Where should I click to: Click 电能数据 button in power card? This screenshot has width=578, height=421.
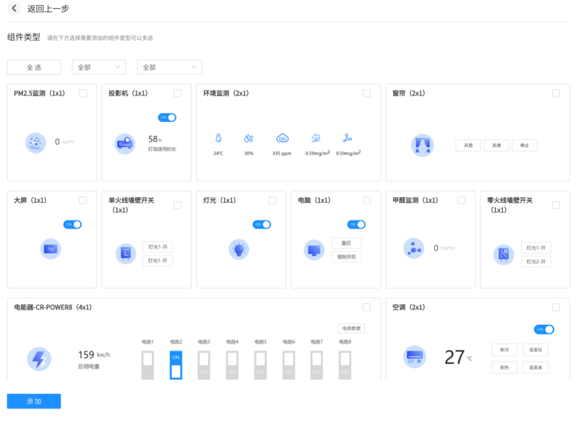351,328
